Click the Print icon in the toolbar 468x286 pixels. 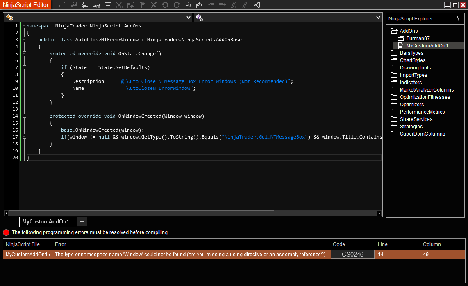[85, 5]
